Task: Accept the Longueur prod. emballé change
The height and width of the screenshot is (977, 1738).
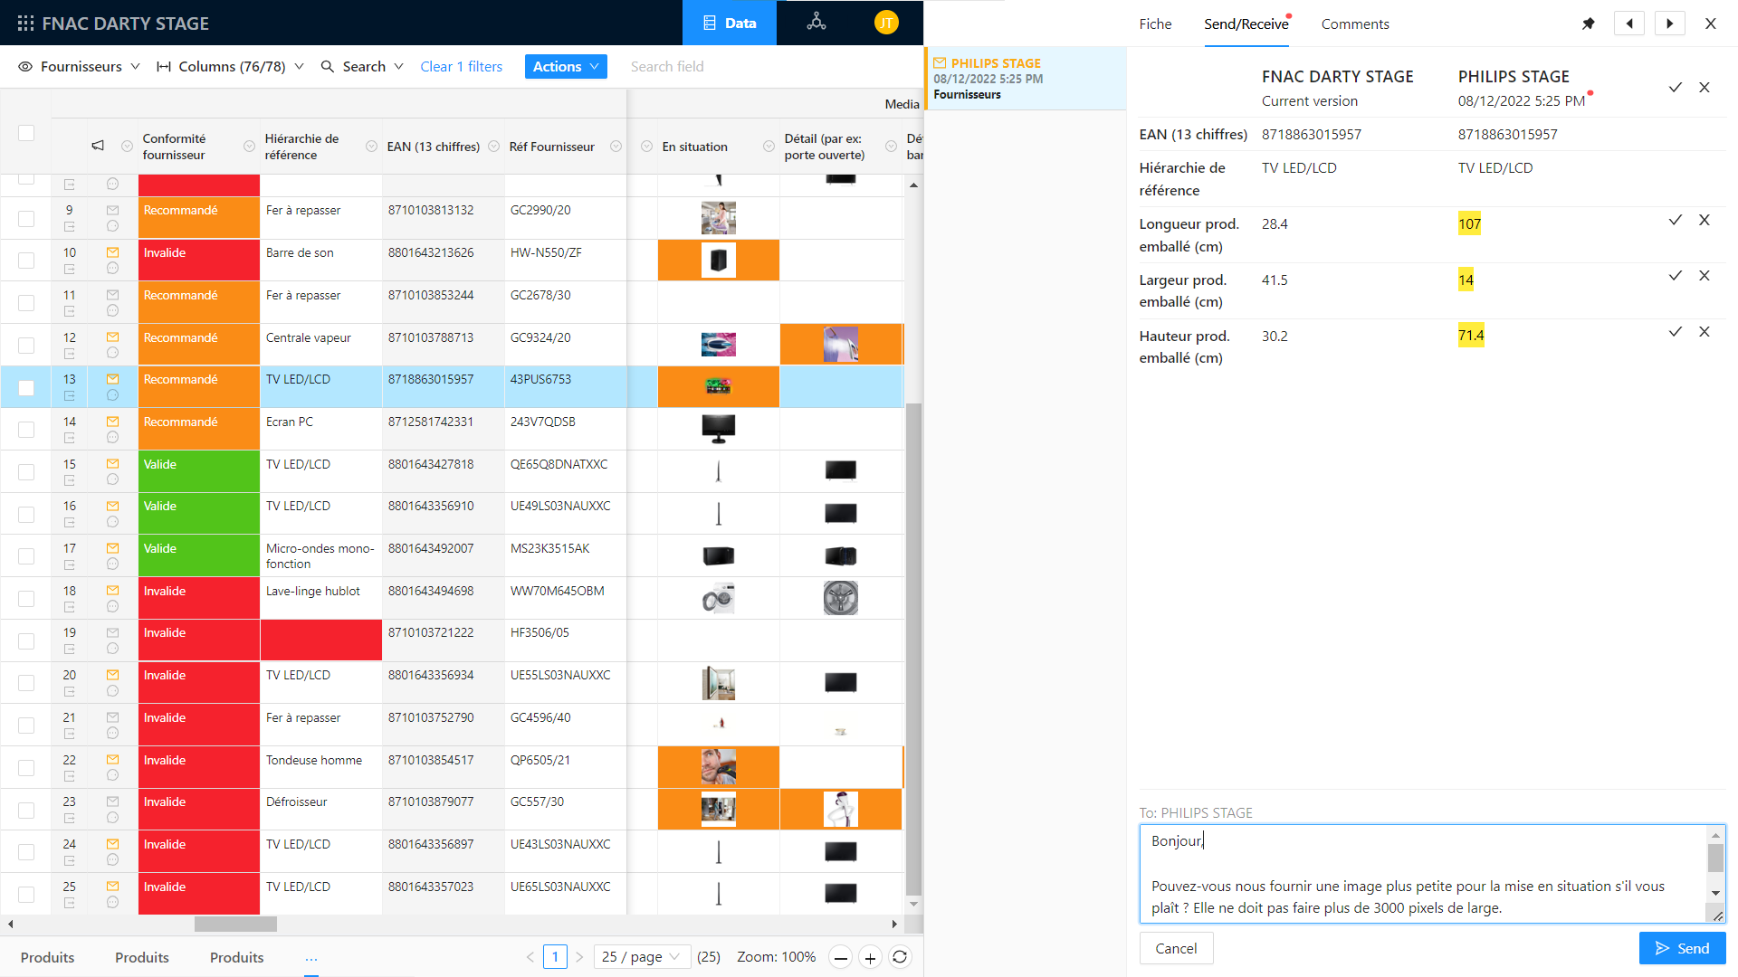Action: pos(1676,220)
